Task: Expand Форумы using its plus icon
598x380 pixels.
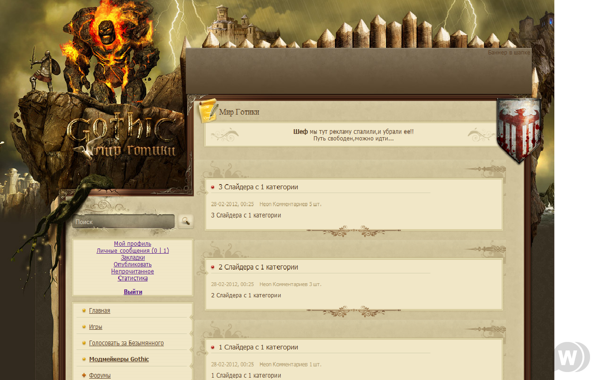Action: (84, 375)
